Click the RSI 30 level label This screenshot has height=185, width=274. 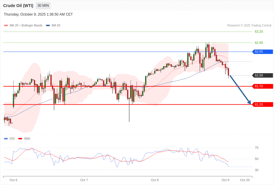click(257, 170)
